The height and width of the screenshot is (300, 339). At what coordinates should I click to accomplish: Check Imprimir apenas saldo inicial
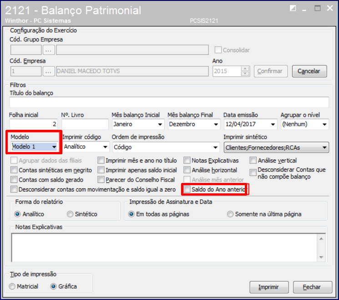[x=101, y=170]
